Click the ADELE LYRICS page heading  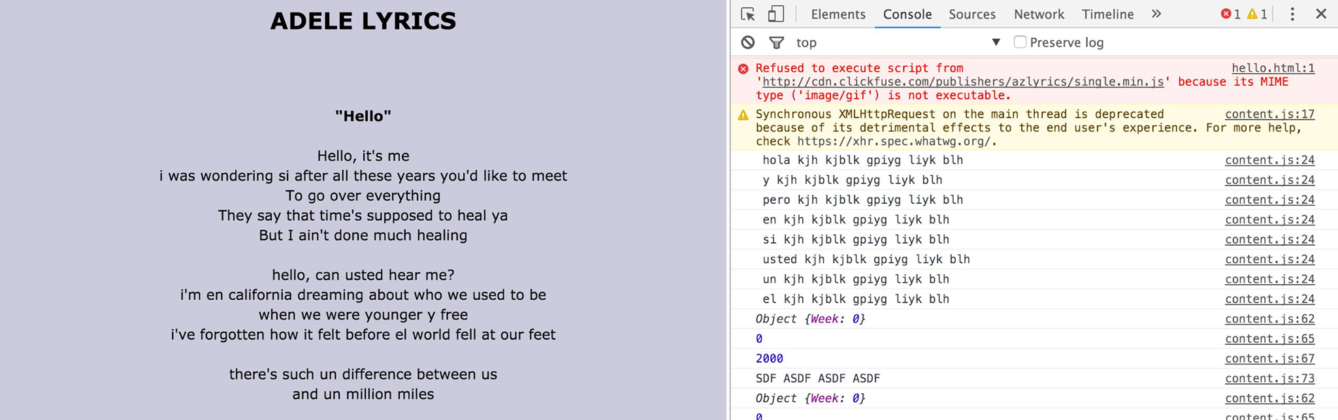point(363,21)
